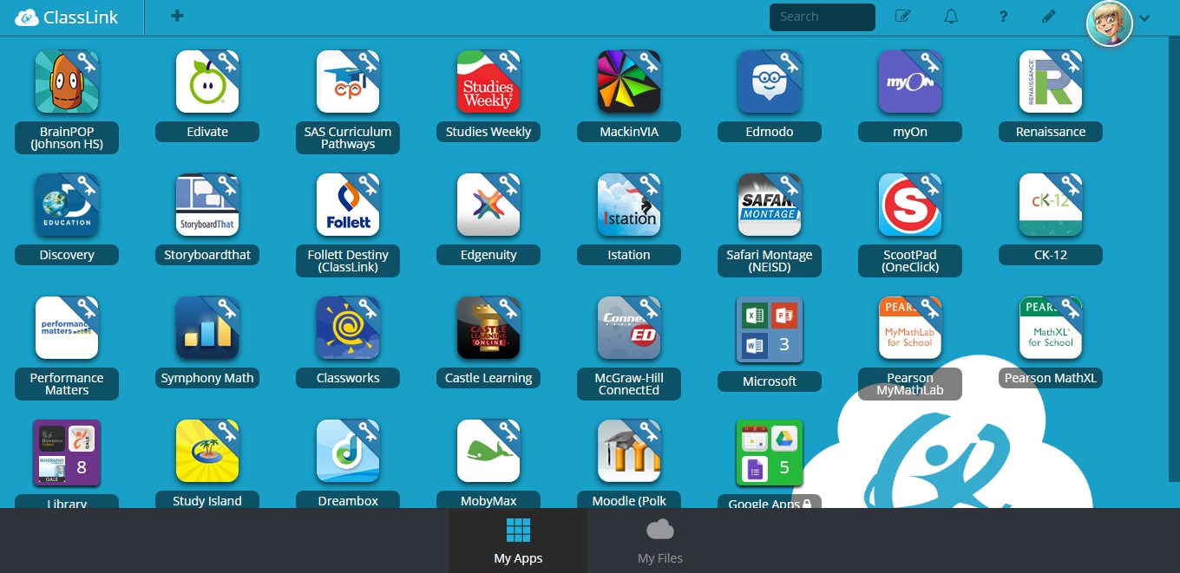Open the Classworks app icon
This screenshot has height=573, width=1180.
click(x=348, y=328)
